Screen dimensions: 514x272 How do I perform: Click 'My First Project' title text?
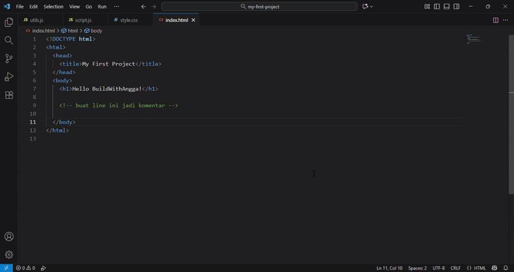[x=109, y=64]
